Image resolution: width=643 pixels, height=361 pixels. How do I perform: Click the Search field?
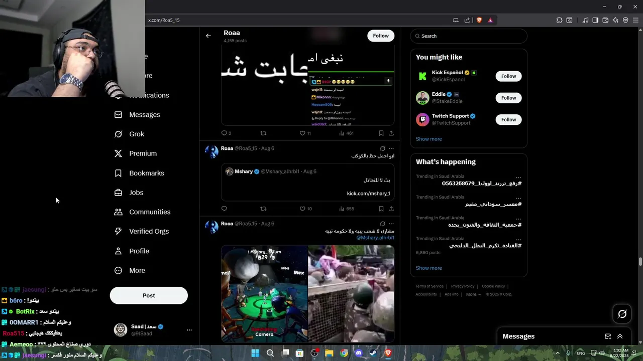[469, 36]
